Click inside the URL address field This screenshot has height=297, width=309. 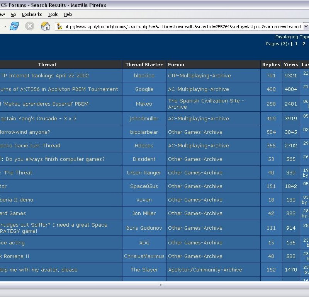pyautogui.click(x=182, y=26)
